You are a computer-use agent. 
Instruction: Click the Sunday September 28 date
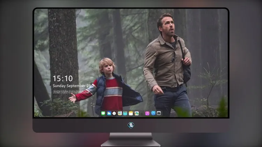tap(72, 86)
